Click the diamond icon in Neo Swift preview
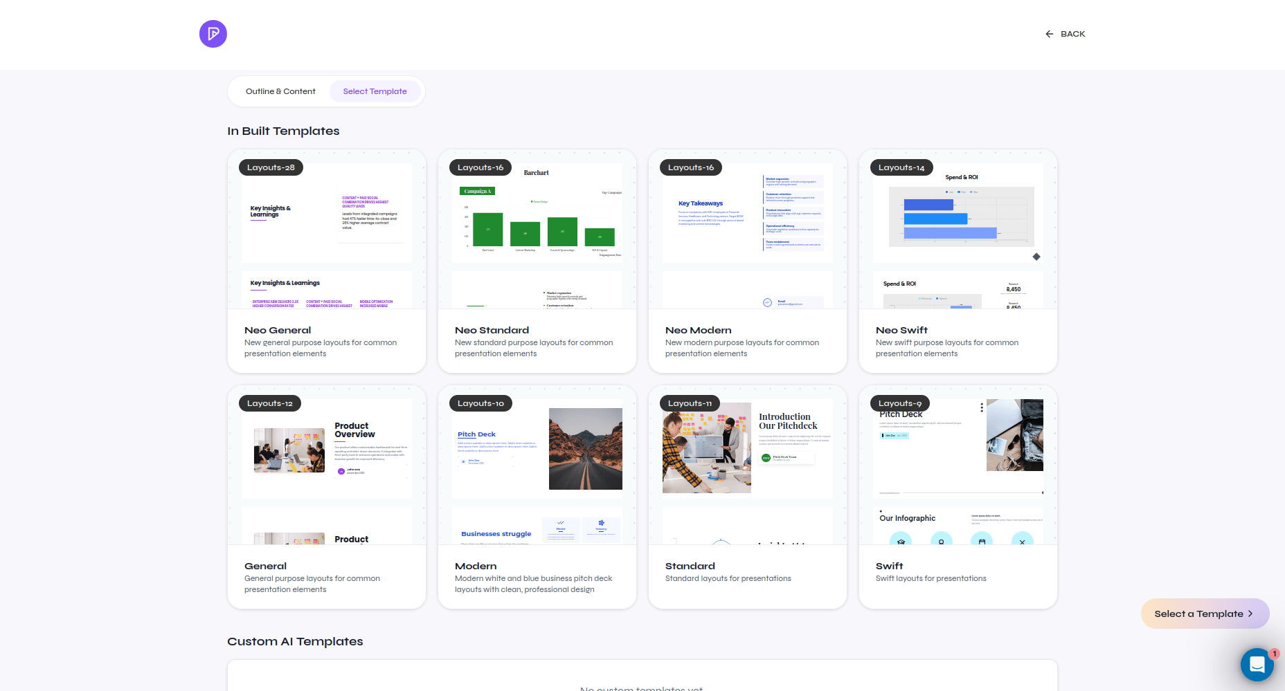This screenshot has height=691, width=1285. (x=1036, y=257)
